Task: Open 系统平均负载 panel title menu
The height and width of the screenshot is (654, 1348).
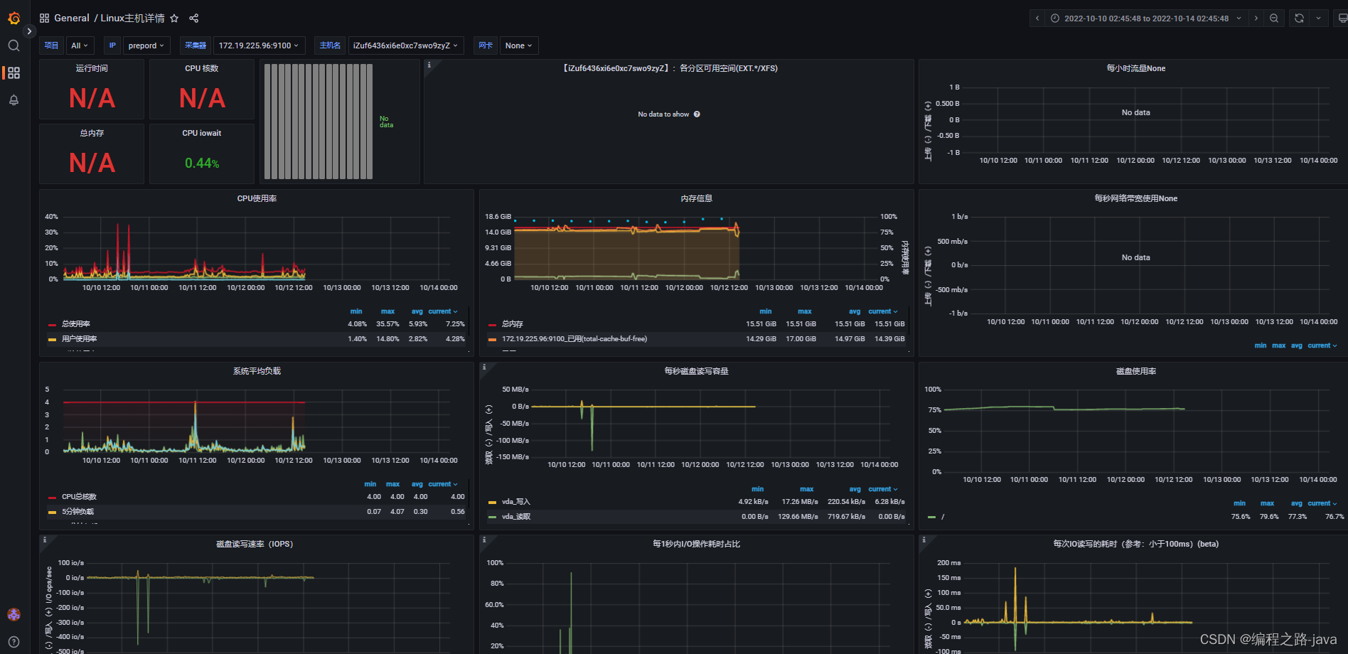Action: [257, 371]
